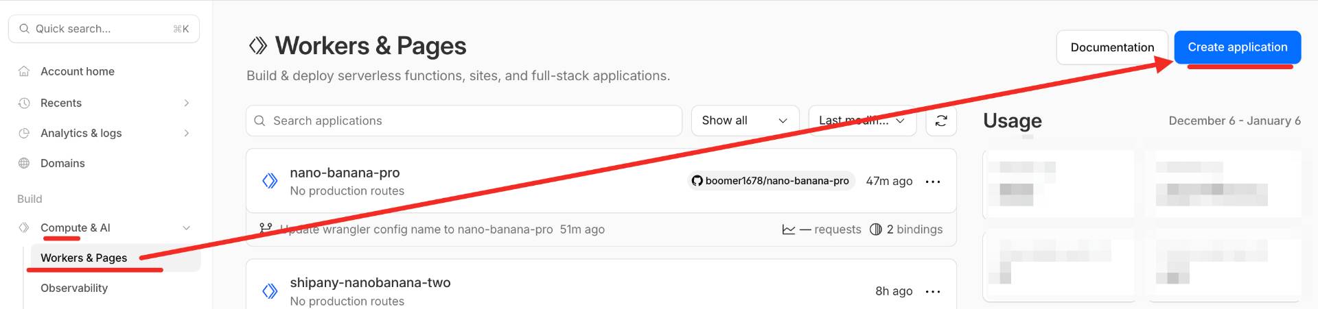Open the three-dot menu for nano-banana-pro
Screen dimensions: 1318x309
[933, 182]
